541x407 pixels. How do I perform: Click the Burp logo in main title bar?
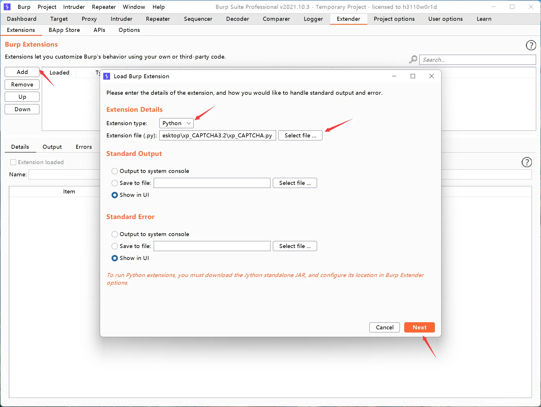tap(7, 7)
